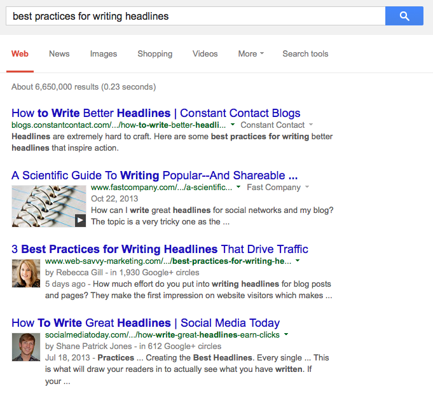Click the www.fastcompany.com green URL text
Screen dimensions: 433x398
pyautogui.click(x=162, y=188)
